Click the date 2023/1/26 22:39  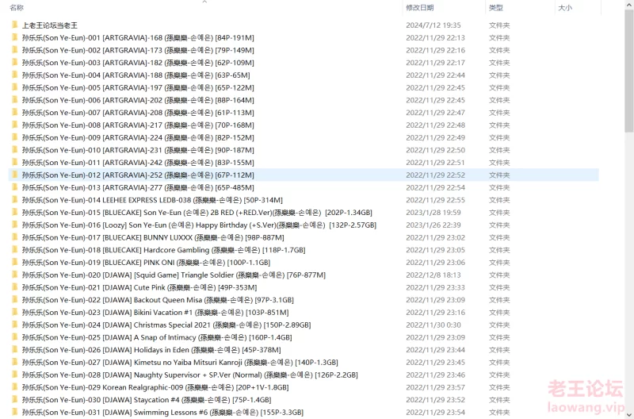[433, 225]
